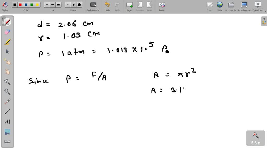Open the Backgrounds chooser
The width and height of the screenshot is (267, 150).
(93, 7)
